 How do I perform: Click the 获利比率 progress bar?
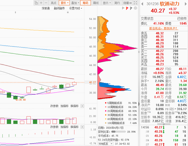[x=119, y=132]
